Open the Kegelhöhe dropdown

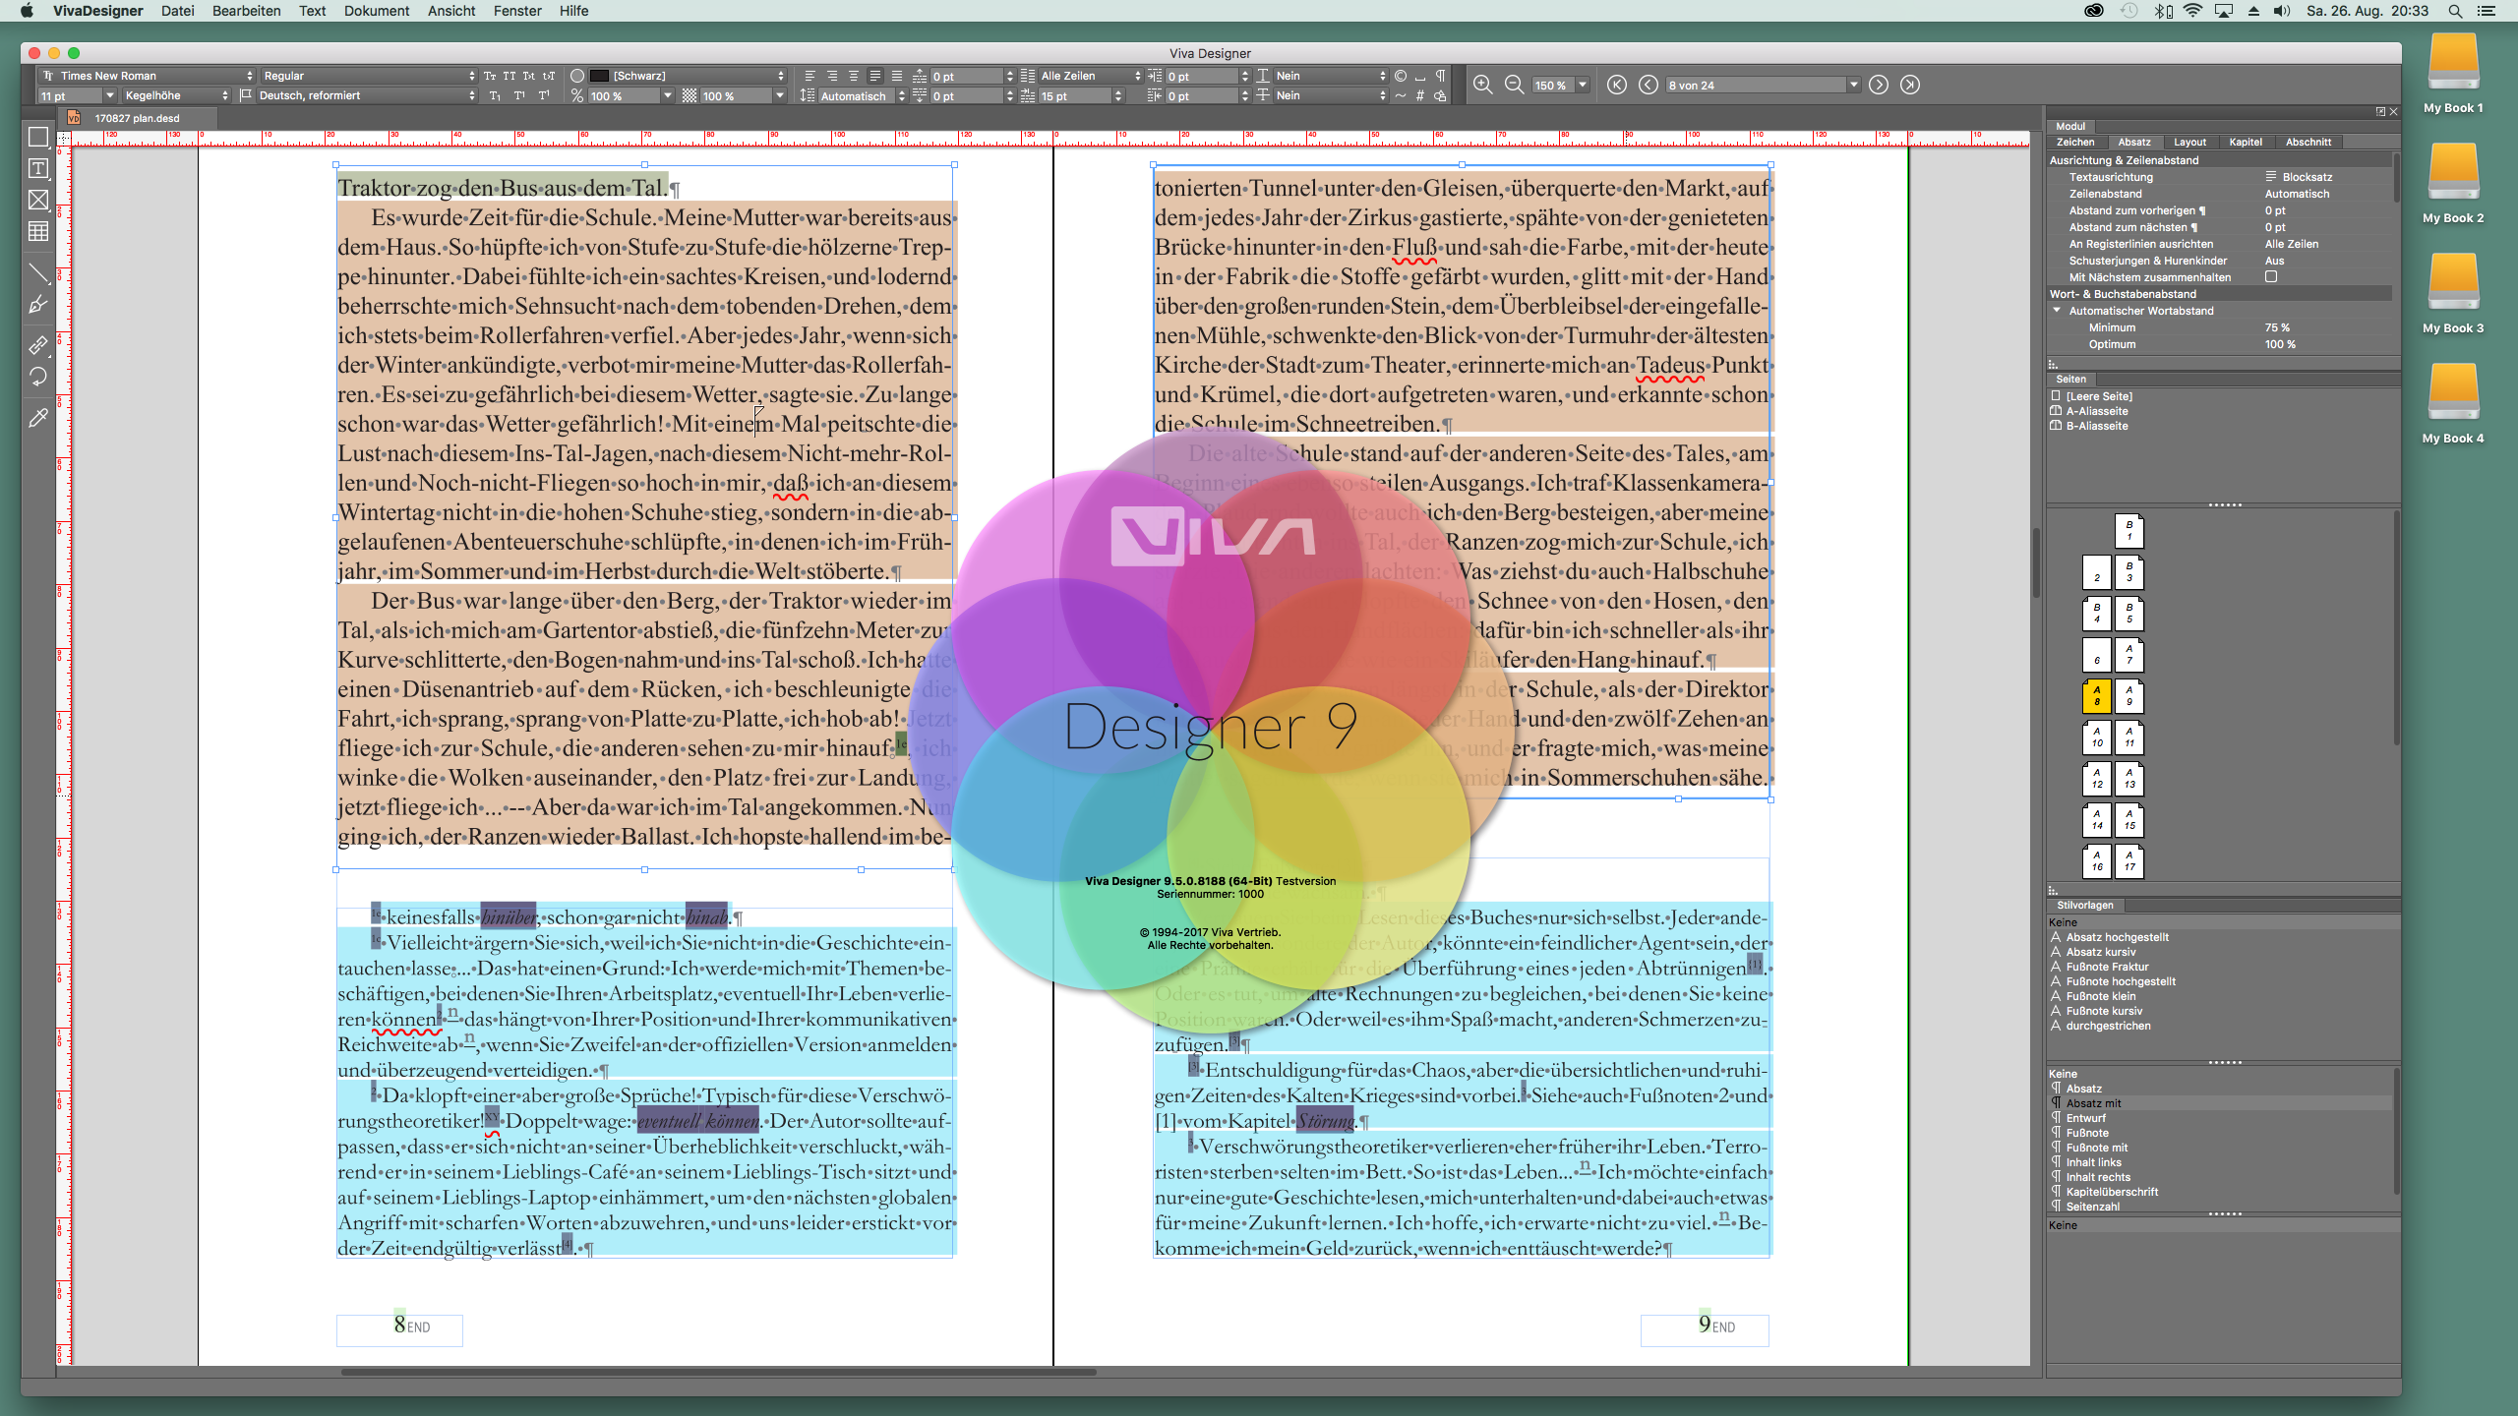pos(176,96)
